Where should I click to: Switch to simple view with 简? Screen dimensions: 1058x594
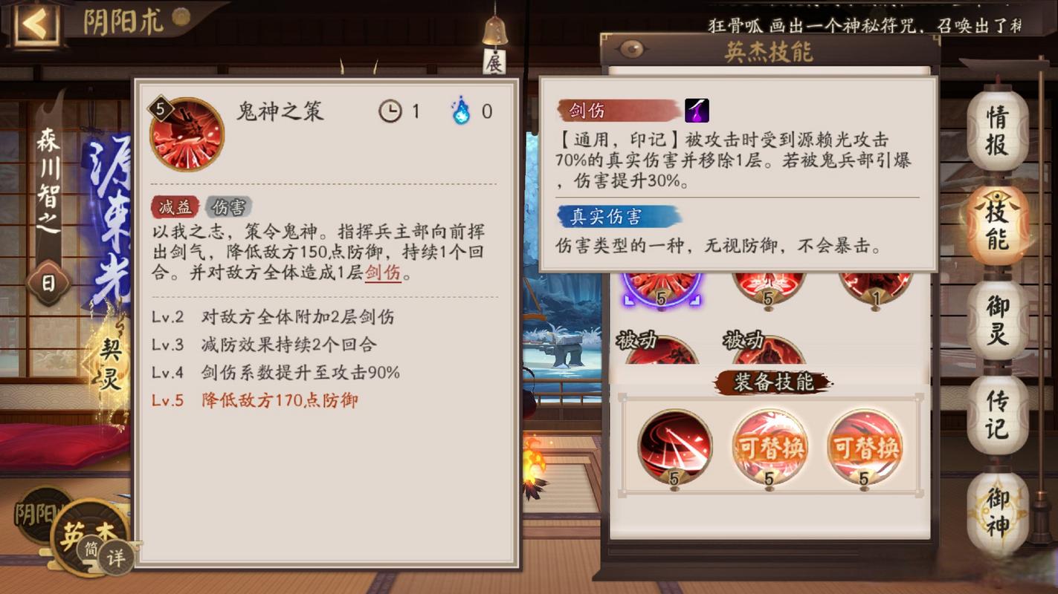pos(91,547)
